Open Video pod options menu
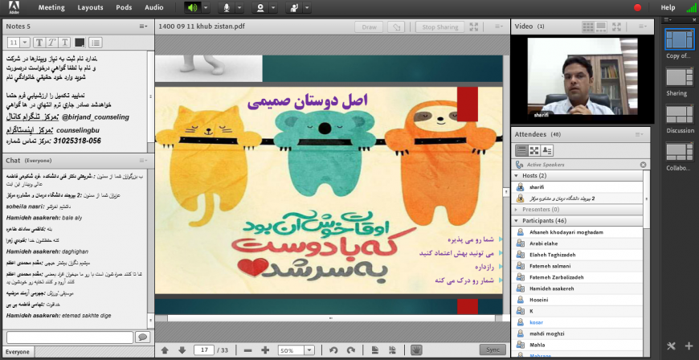This screenshot has height=360, width=699. 643,27
